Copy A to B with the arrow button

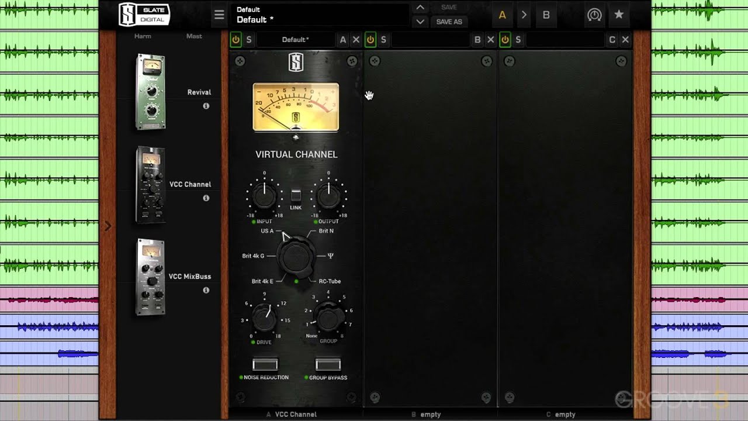524,15
